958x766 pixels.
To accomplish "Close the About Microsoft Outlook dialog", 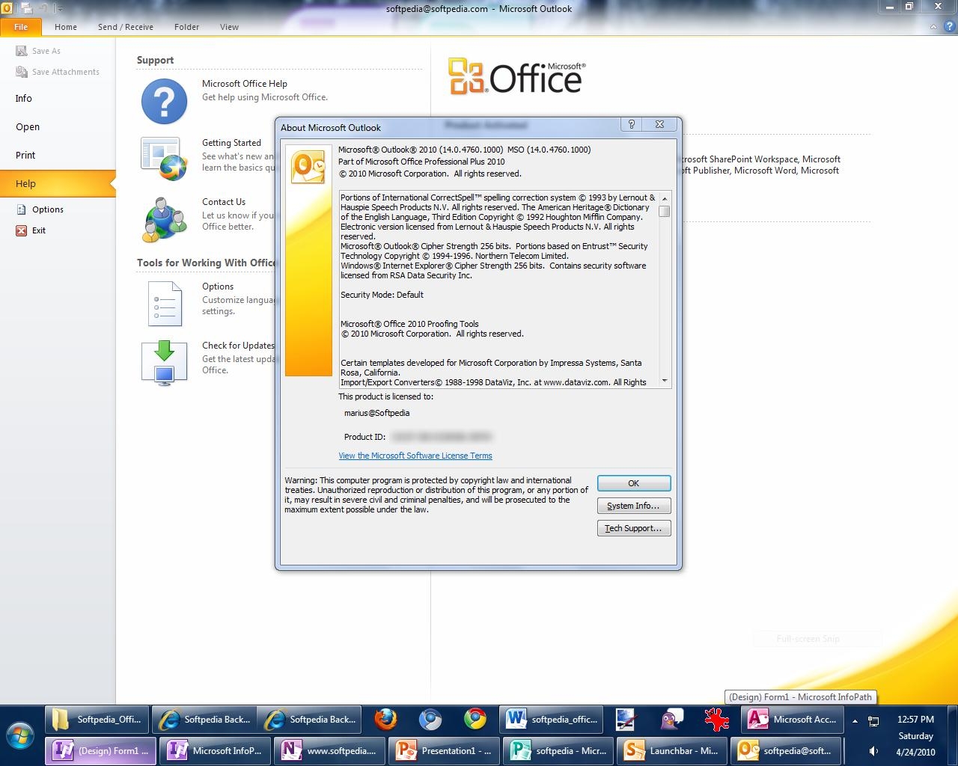I will tap(659, 124).
